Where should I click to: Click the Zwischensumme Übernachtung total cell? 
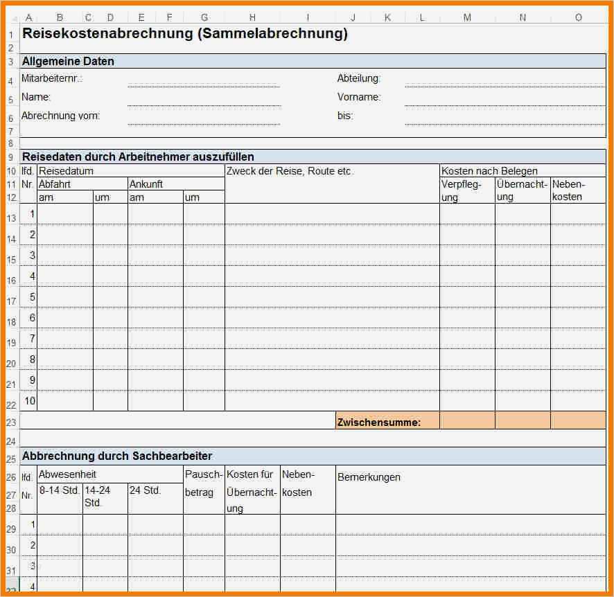523,420
